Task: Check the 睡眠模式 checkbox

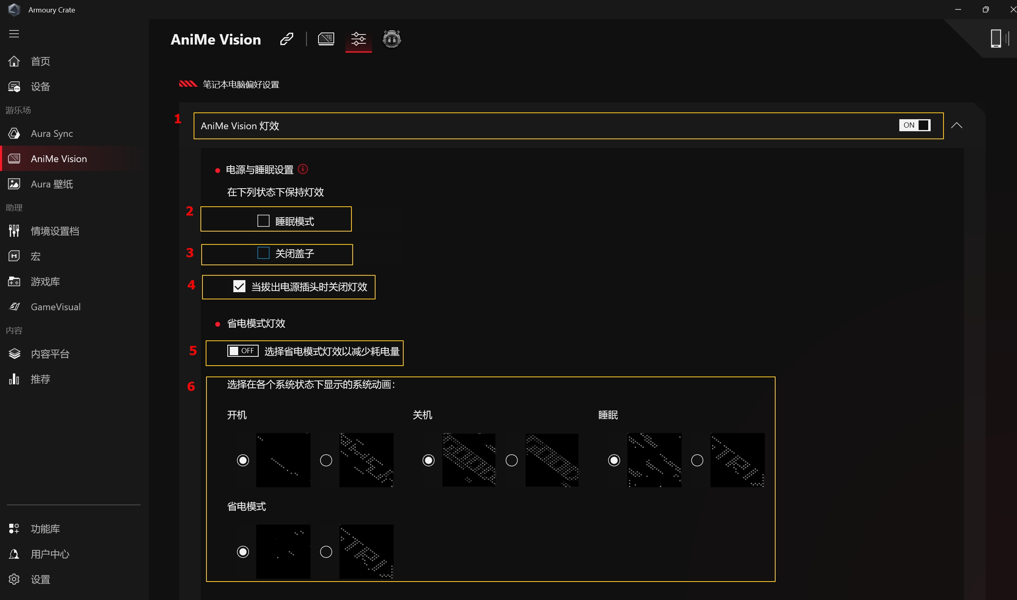Action: pyautogui.click(x=263, y=221)
